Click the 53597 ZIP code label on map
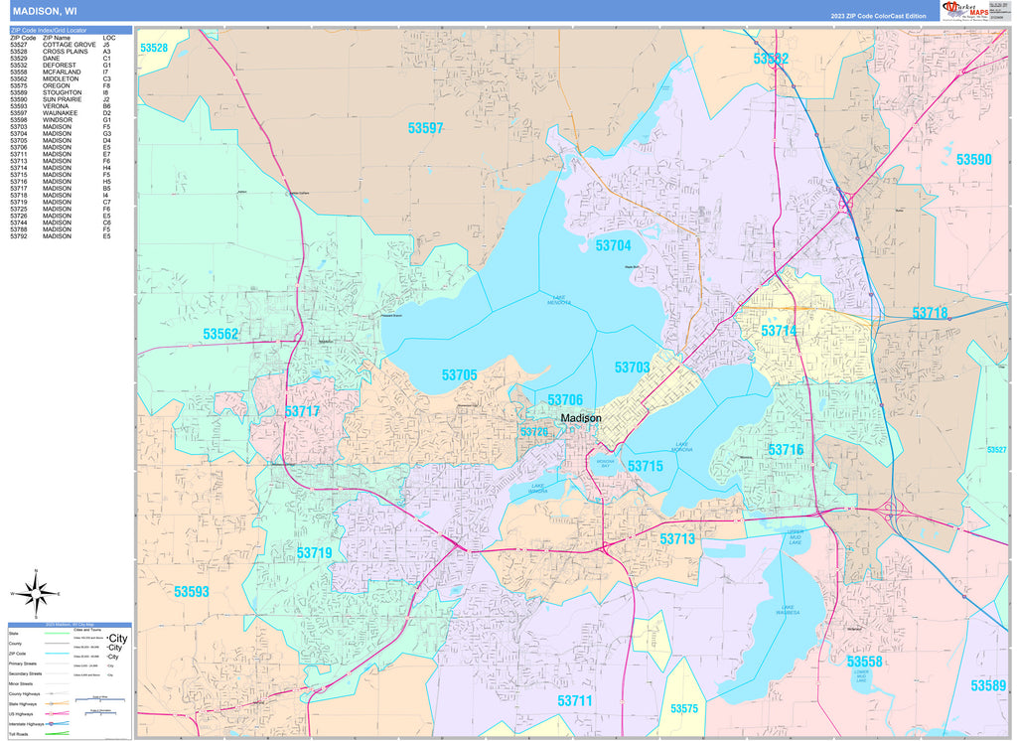This screenshot has height=741, width=1017. pos(425,128)
